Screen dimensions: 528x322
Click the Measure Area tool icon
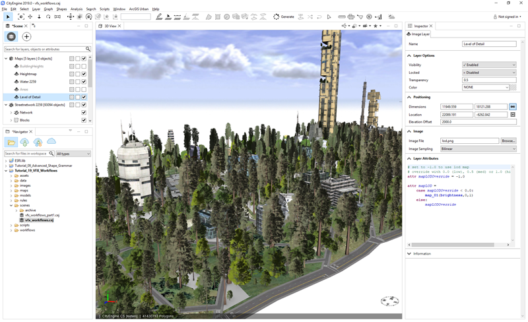coord(351,16)
